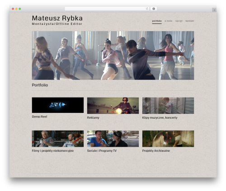Click the Demo Reel title link
This screenshot has height=191, width=226.
(39, 116)
